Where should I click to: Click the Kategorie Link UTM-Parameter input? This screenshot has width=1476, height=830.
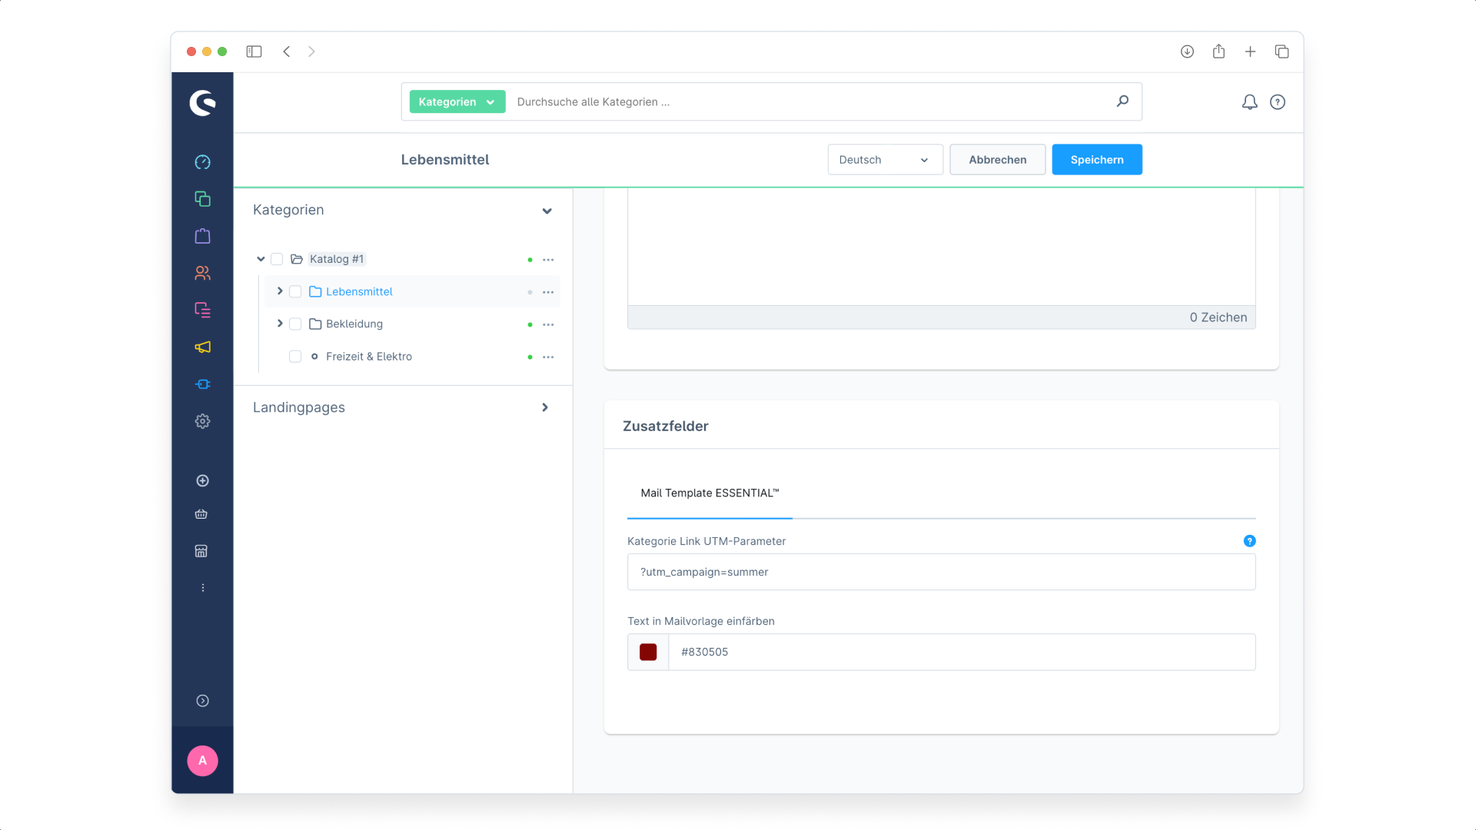pos(941,572)
